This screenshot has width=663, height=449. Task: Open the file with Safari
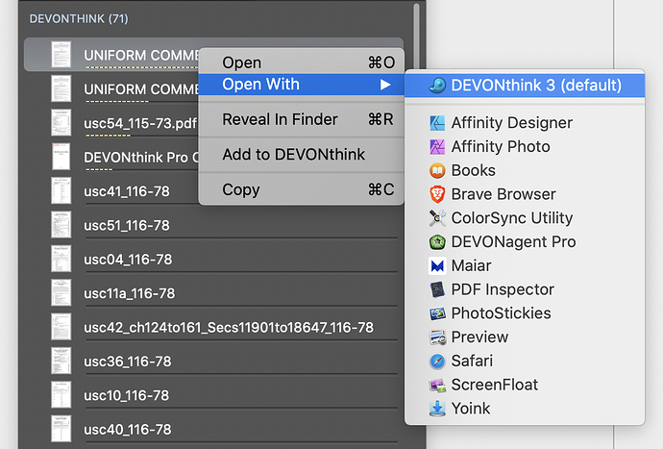[525, 361]
